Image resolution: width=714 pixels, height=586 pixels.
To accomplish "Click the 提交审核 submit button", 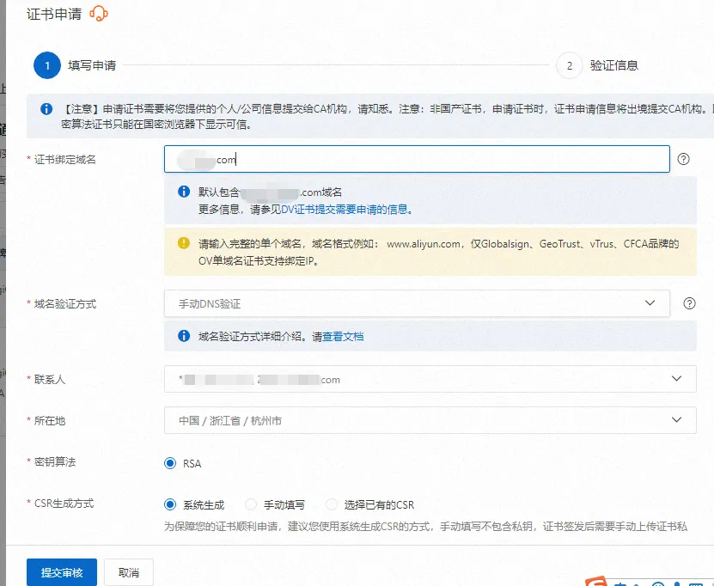I will pyautogui.click(x=60, y=571).
